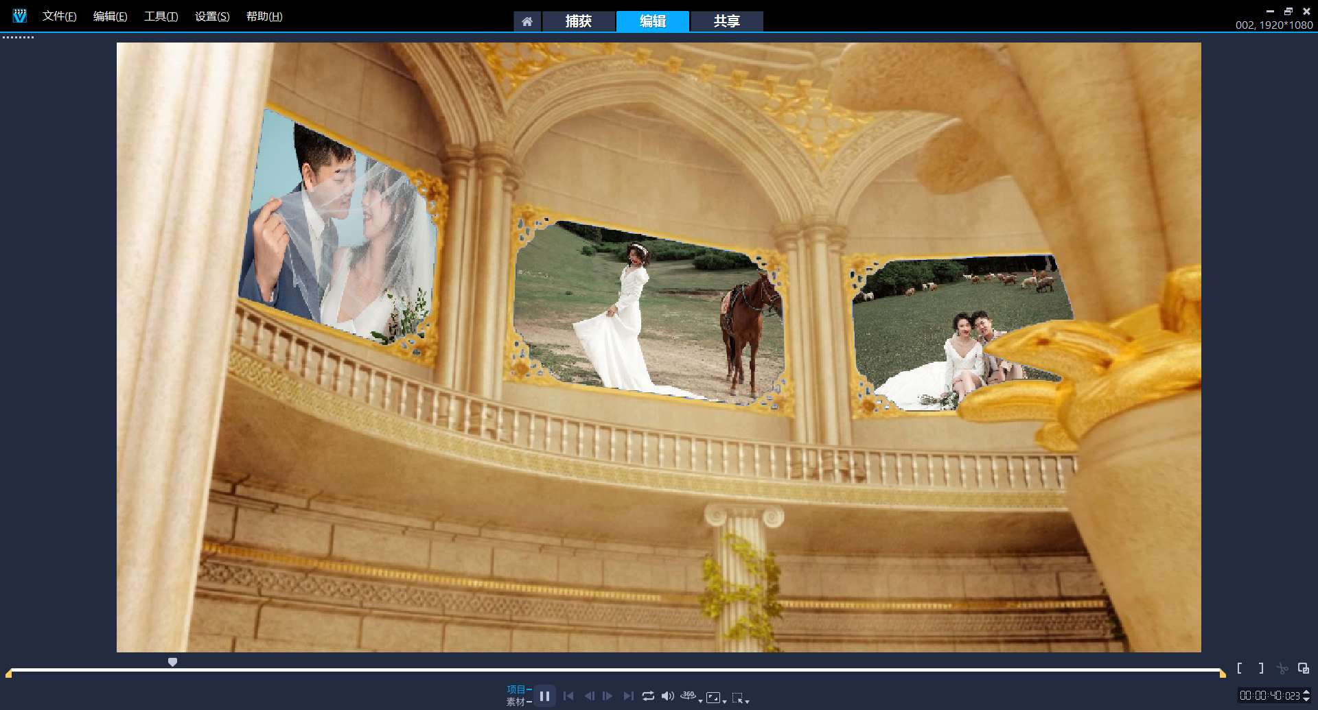Click the left yellow trim marker

(8, 674)
